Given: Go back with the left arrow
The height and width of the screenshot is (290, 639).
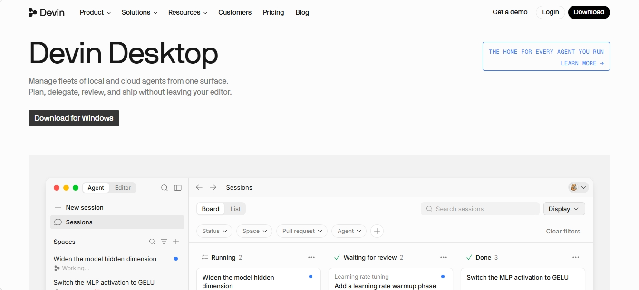Looking at the screenshot, I should 199,187.
